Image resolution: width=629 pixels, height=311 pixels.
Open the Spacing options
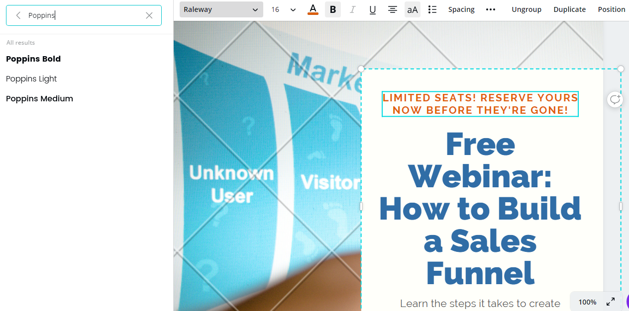pyautogui.click(x=461, y=9)
